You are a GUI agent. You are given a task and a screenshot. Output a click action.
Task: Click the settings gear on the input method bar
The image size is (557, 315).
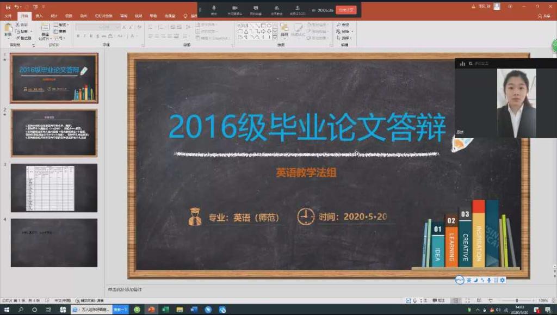pyautogui.click(x=503, y=280)
